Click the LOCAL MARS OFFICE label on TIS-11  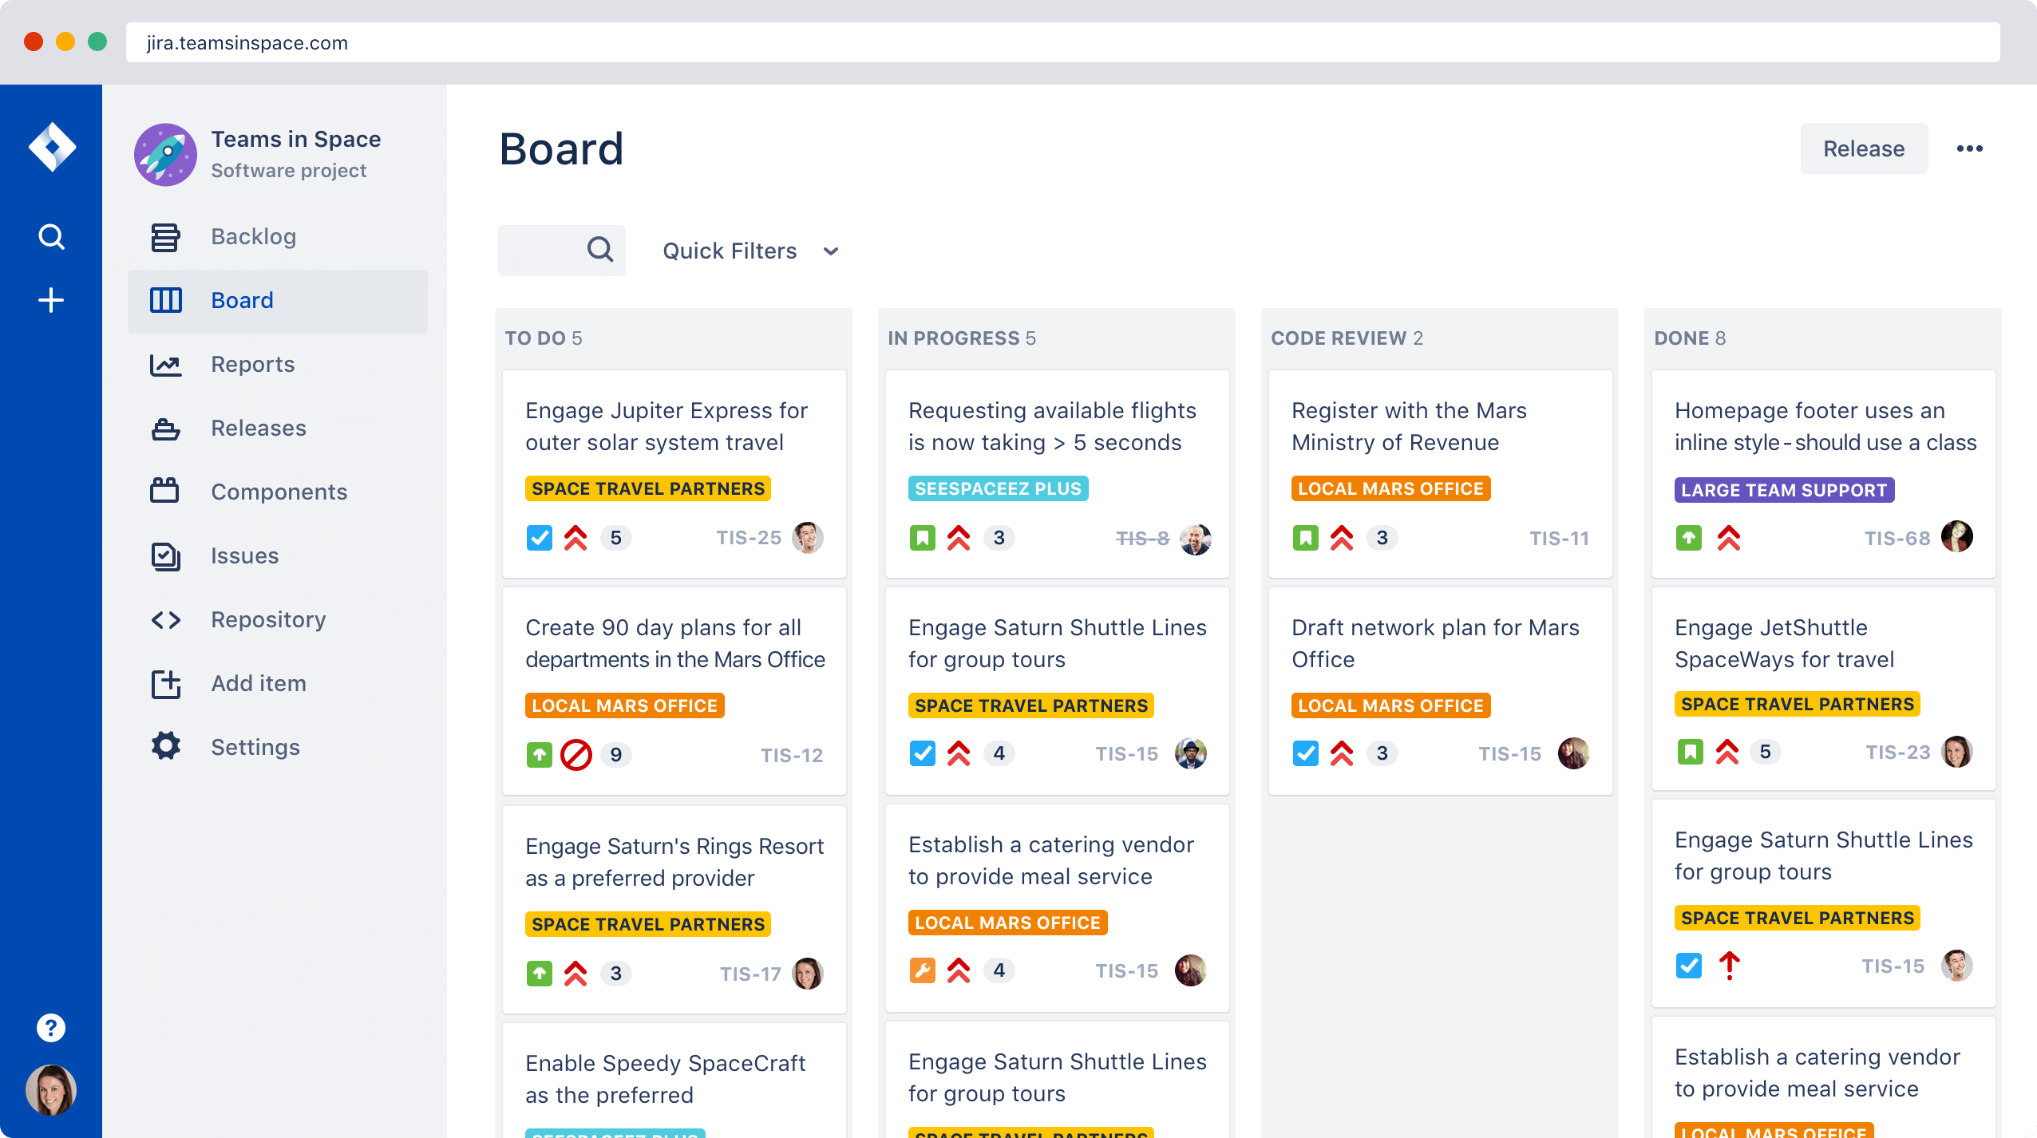tap(1389, 488)
